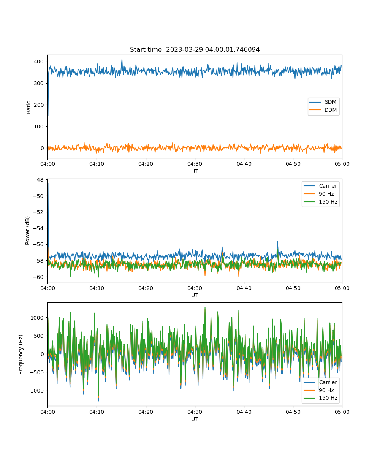The height and width of the screenshot is (456, 380).
Task: Select the SDM legend label
Action: tap(330, 102)
